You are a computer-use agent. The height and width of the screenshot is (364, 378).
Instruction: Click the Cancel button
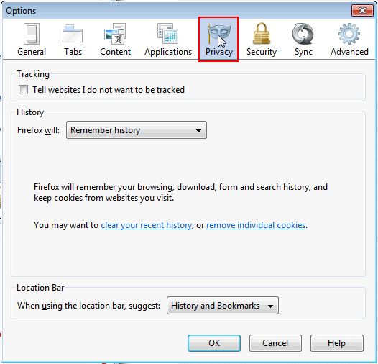point(275,343)
